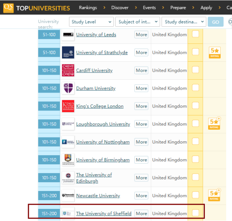Click King's College London red logo
The width and height of the screenshot is (232, 221).
pyautogui.click(x=68, y=106)
